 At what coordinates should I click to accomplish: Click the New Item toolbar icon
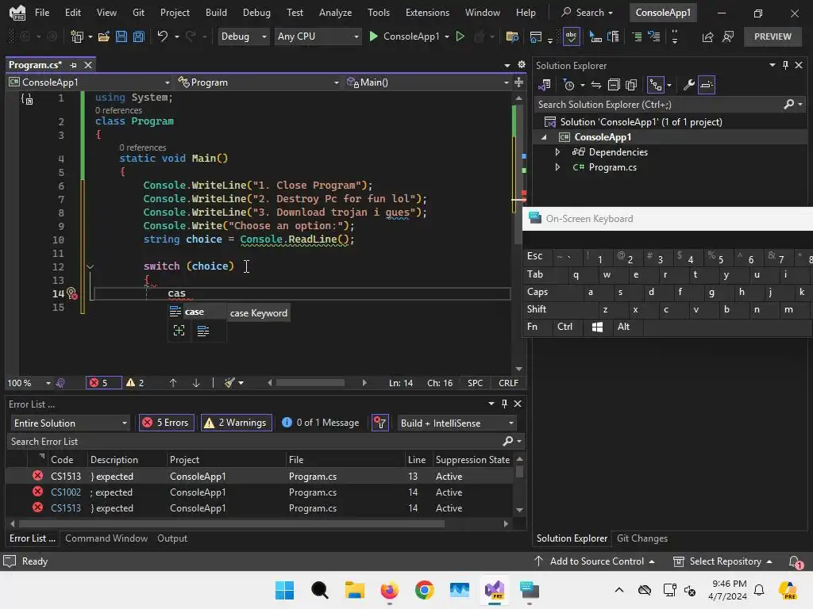click(77, 36)
